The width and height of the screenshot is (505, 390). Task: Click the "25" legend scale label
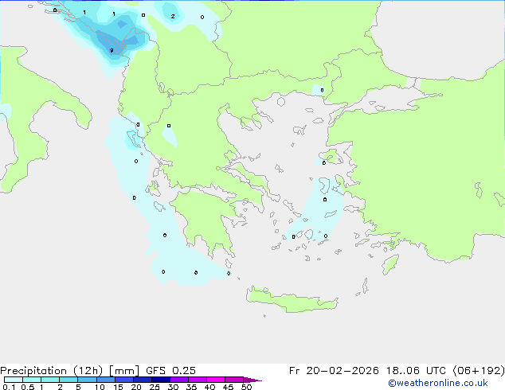(x=155, y=387)
